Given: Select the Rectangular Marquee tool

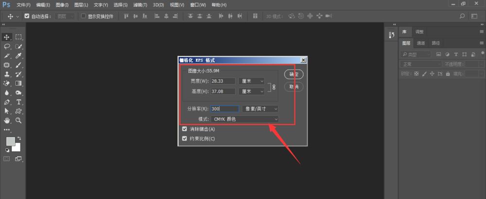Looking at the screenshot, I should click(x=18, y=37).
